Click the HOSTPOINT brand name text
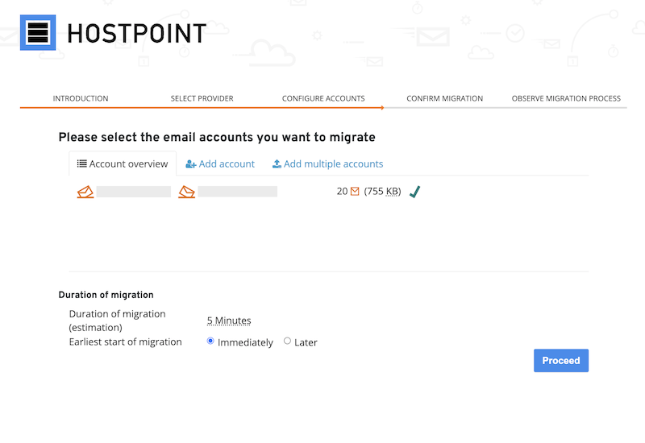Viewport: 645px width, 443px height. 137,34
